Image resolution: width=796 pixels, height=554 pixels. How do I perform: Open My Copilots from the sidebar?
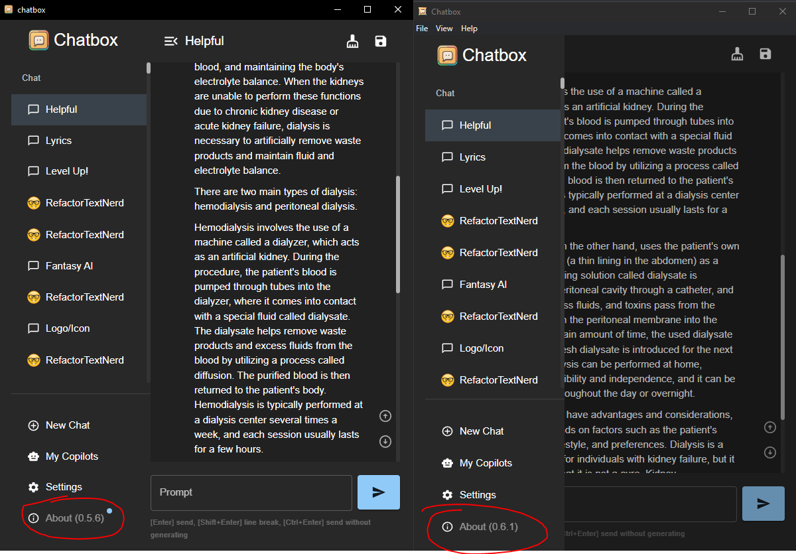point(71,456)
